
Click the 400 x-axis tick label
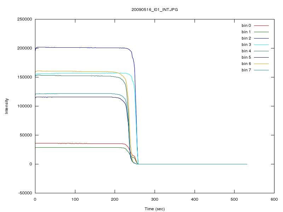(195, 199)
